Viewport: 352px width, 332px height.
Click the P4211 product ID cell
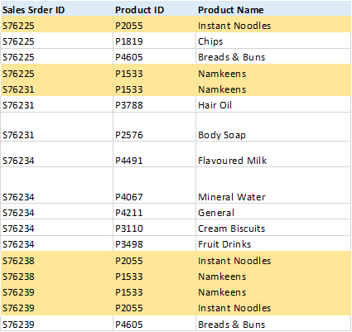coord(154,212)
